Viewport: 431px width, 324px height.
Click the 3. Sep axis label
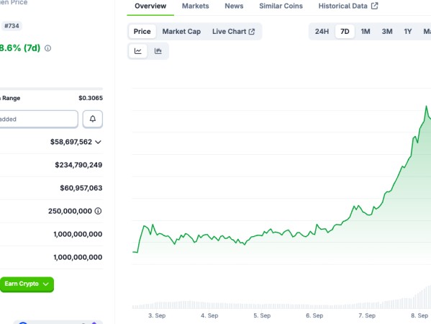coord(157,315)
